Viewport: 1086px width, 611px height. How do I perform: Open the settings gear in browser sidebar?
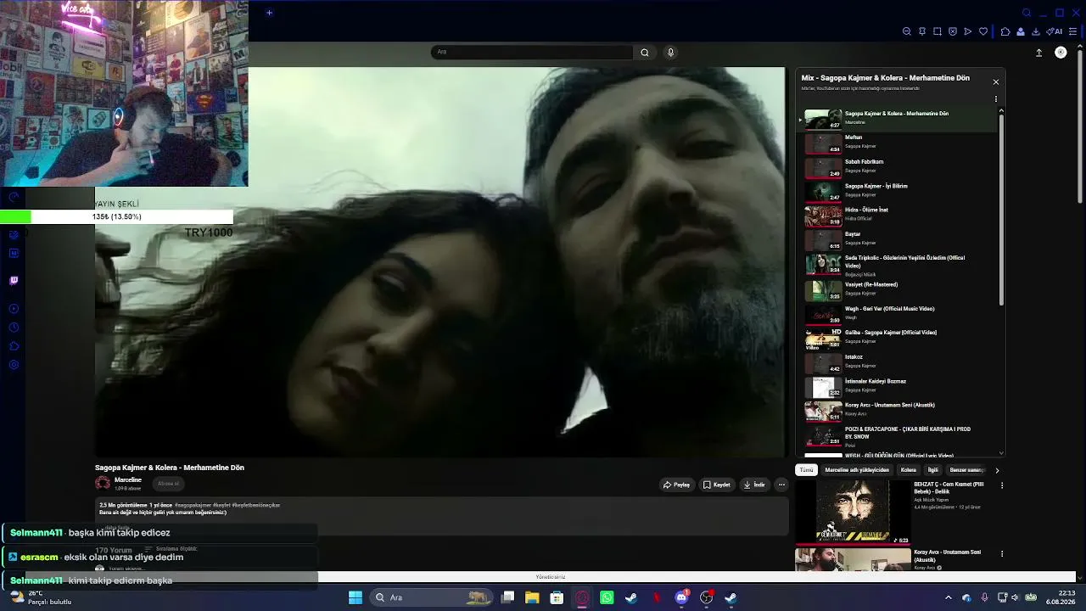14,365
